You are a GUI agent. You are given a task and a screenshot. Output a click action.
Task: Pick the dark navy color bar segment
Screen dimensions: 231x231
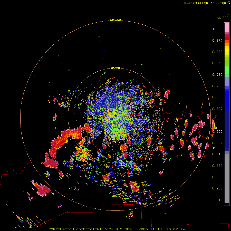click(x=227, y=131)
